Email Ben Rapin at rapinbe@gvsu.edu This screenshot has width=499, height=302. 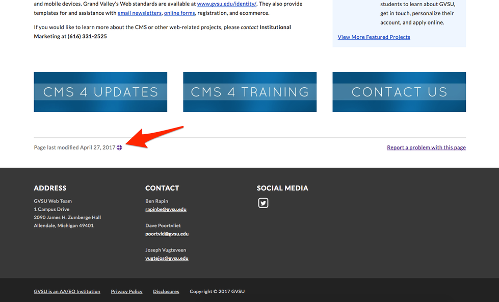166,209
